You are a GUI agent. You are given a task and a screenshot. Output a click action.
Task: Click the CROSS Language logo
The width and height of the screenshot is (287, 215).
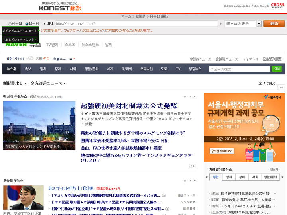point(277,6)
